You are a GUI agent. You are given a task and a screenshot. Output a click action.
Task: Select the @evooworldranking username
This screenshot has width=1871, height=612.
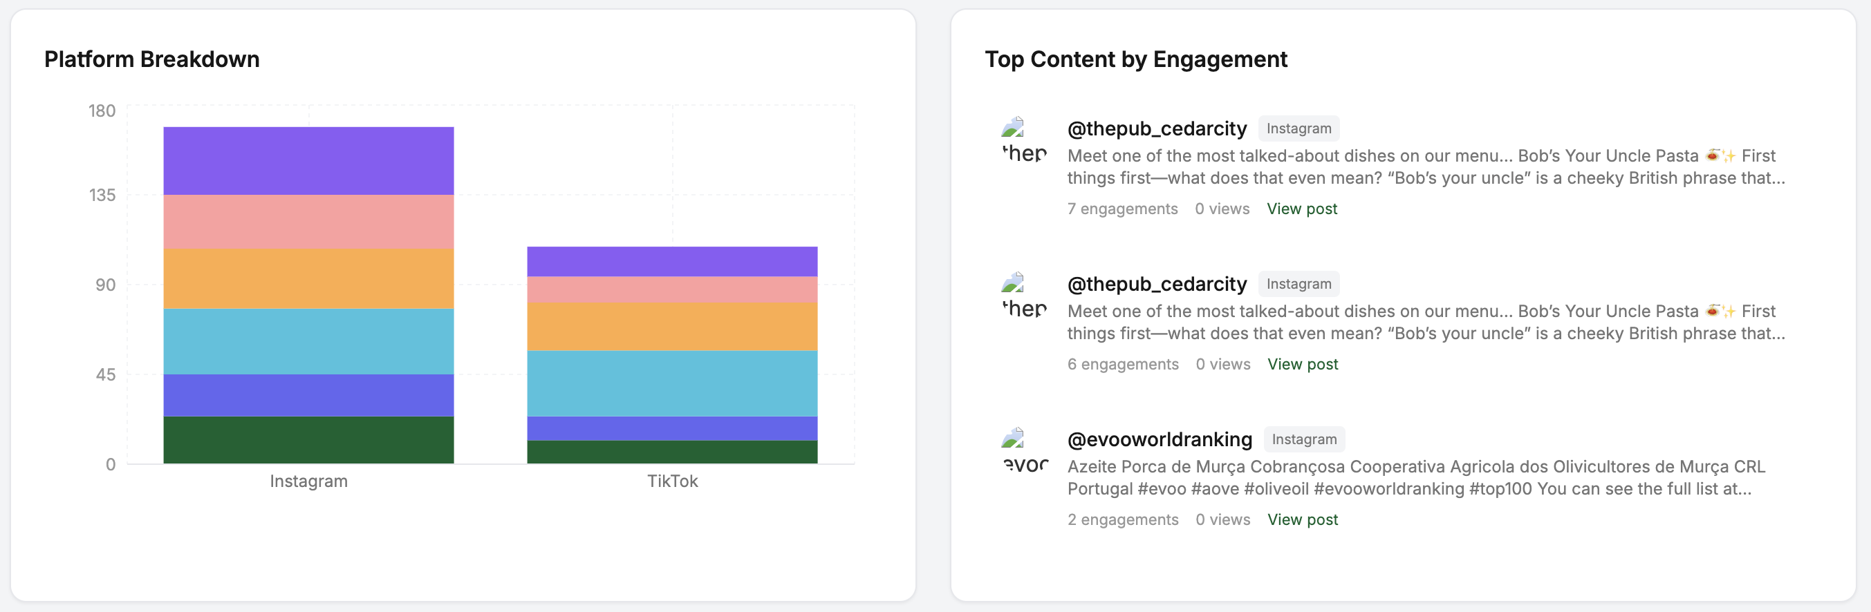[1160, 439]
